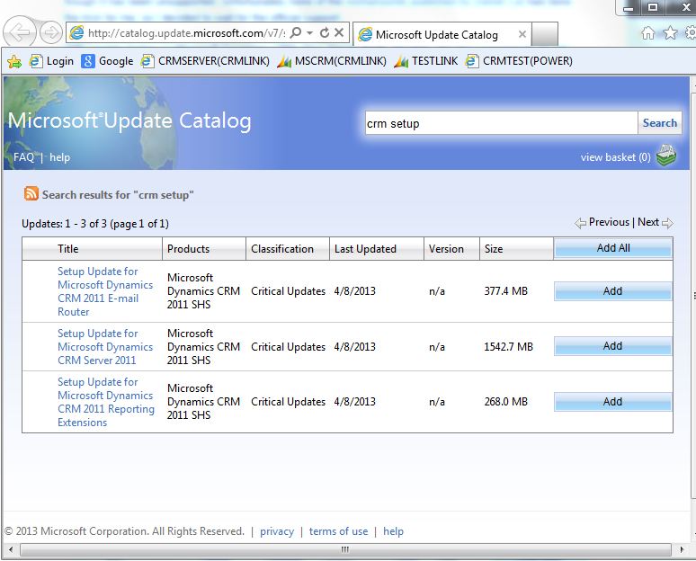Click view basket (0) link
The image size is (696, 561).
[x=615, y=157]
